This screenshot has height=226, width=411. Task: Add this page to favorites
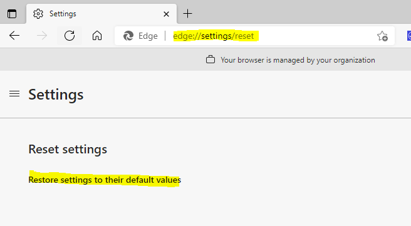click(382, 36)
